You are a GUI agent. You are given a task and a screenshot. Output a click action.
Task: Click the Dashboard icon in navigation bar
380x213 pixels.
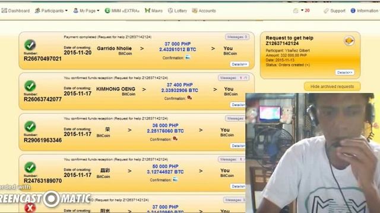coord(4,11)
